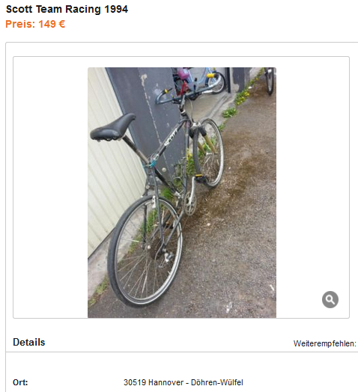Image resolution: width=358 pixels, height=392 pixels.
Task: Click the blue children's bike in background
Action: click(204, 79)
